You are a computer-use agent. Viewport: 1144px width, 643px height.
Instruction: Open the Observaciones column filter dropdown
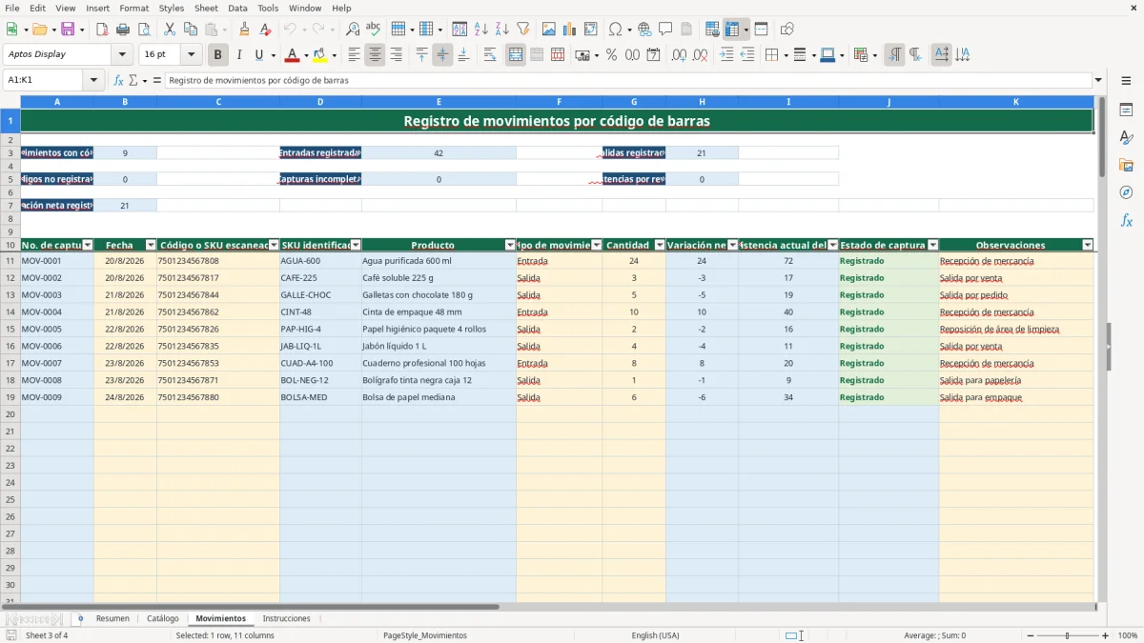click(x=1088, y=245)
